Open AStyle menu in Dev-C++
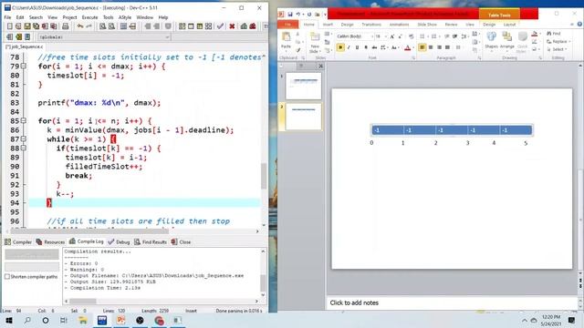Image resolution: width=584 pixels, height=328 pixels. click(x=125, y=17)
